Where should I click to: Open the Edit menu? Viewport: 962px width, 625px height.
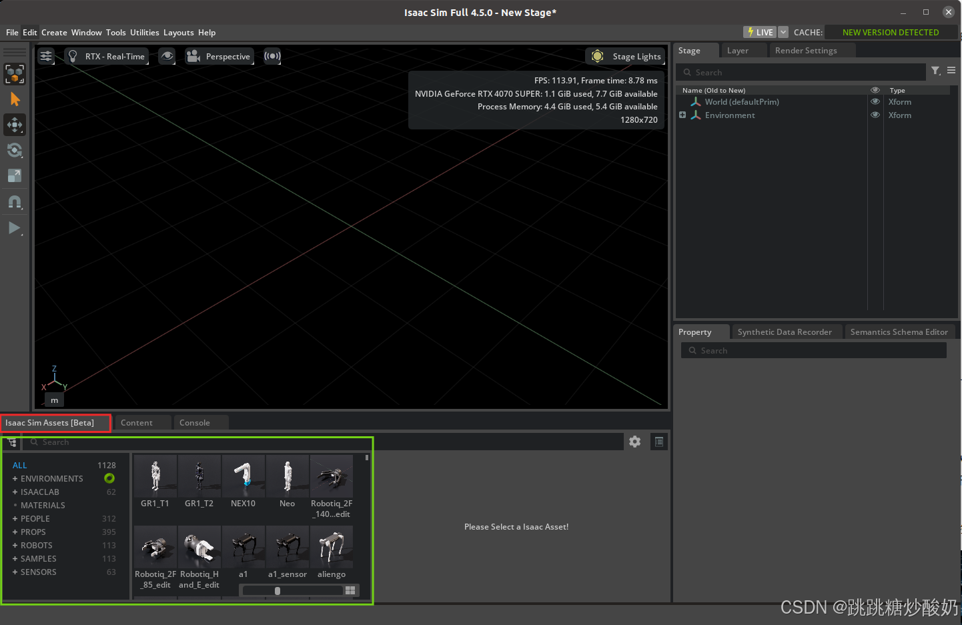30,32
